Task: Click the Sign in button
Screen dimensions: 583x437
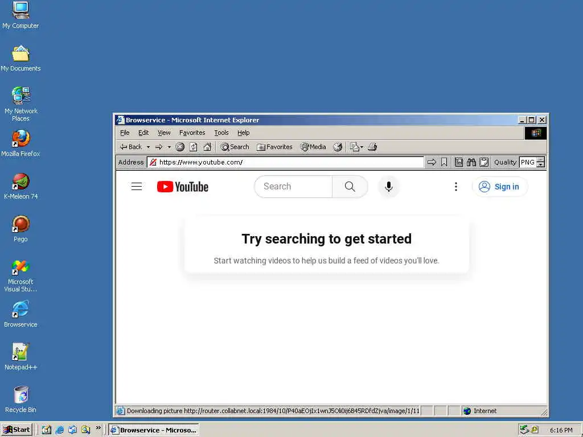Action: point(499,187)
